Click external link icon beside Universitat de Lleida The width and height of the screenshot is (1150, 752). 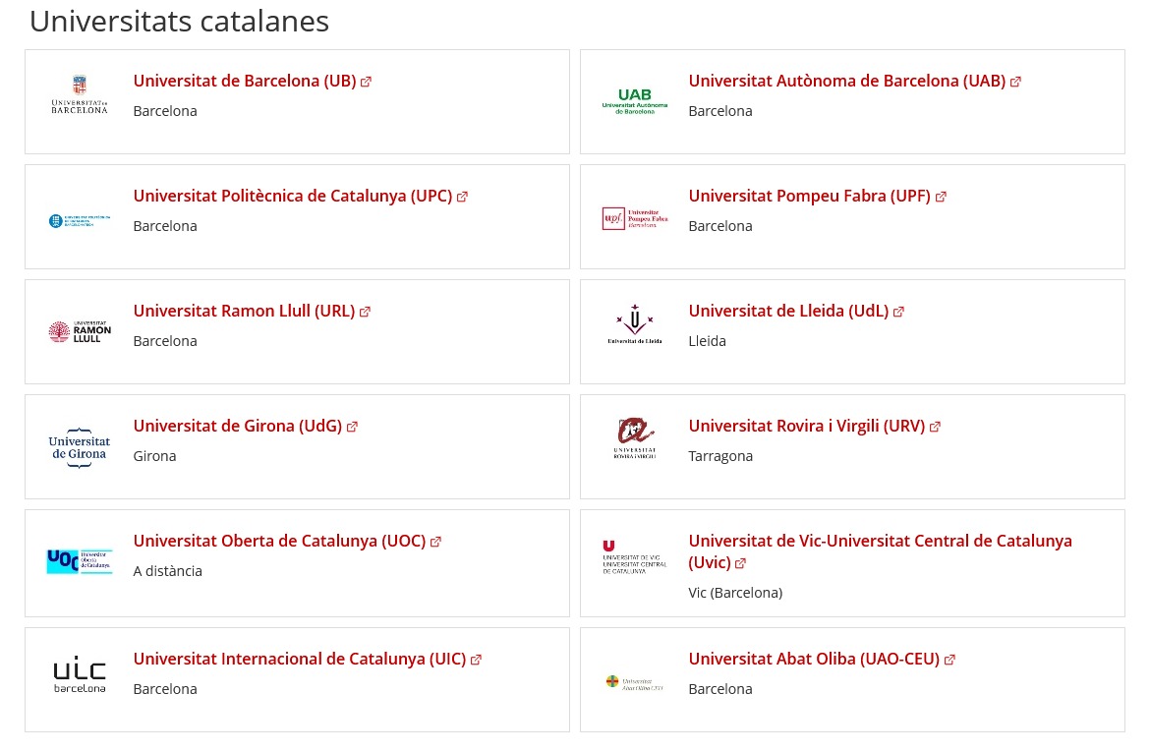[x=898, y=312]
